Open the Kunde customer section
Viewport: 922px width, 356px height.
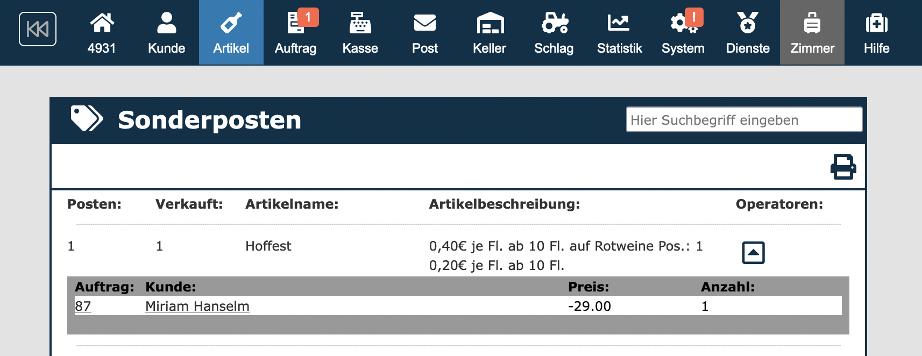[166, 32]
